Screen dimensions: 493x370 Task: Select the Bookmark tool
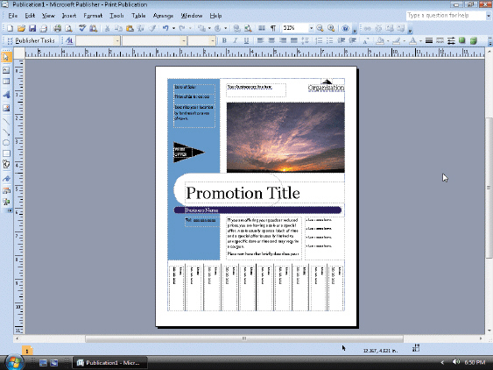(6, 178)
